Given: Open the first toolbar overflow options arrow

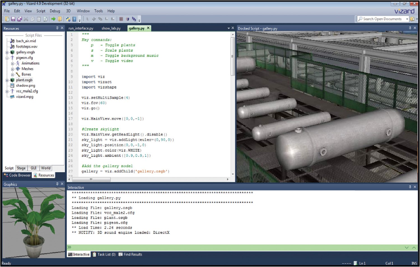Looking at the screenshot, I should point(80,20).
